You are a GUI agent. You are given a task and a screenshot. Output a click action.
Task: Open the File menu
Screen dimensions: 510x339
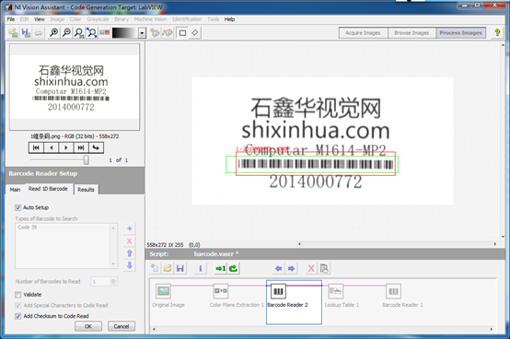(x=11, y=19)
